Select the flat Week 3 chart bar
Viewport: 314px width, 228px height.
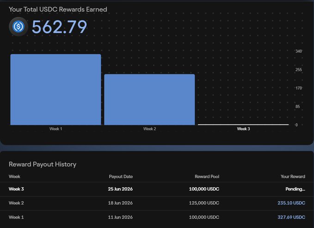click(243, 124)
